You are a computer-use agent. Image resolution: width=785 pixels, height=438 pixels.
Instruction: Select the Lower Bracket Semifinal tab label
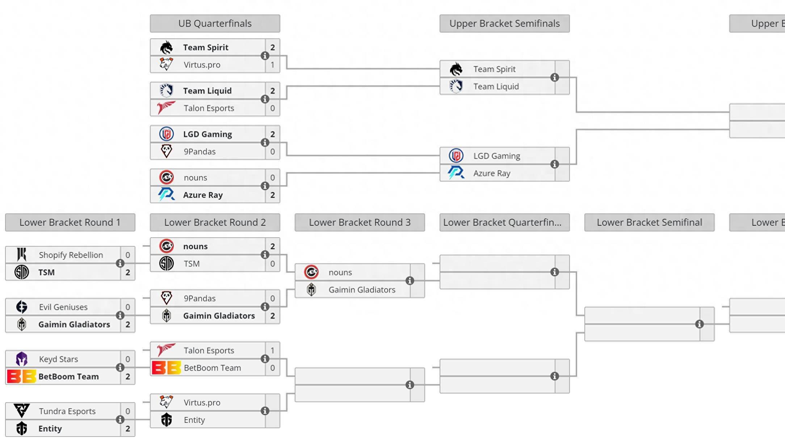click(x=649, y=222)
